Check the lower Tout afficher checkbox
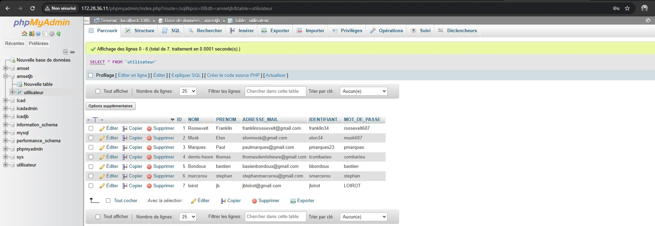655x226 pixels. (98, 217)
